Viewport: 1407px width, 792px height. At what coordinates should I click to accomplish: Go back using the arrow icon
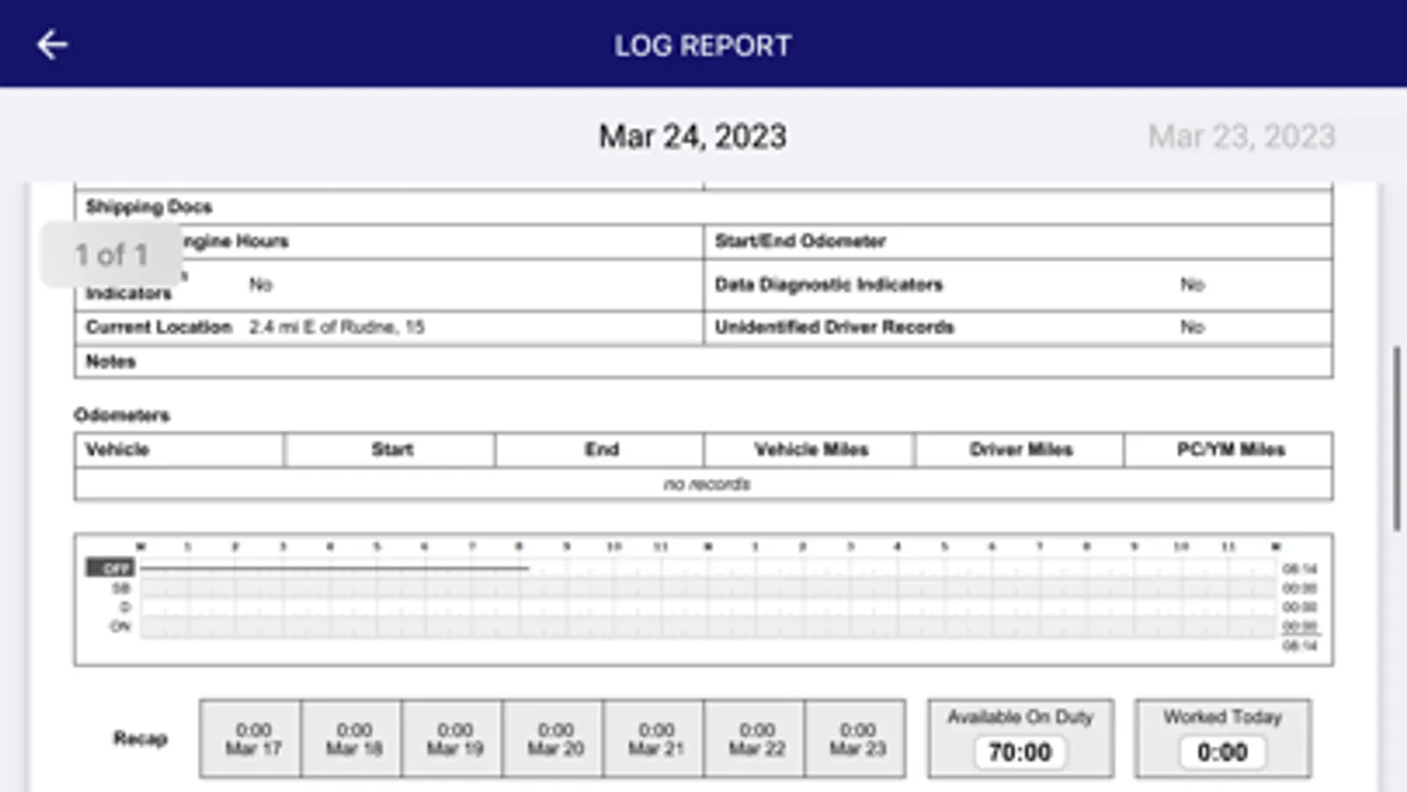52,45
